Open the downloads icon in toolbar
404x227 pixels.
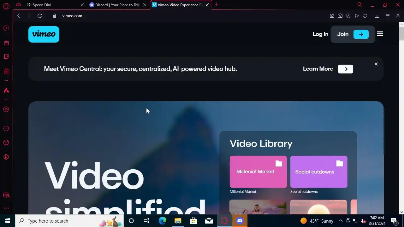[x=377, y=16]
